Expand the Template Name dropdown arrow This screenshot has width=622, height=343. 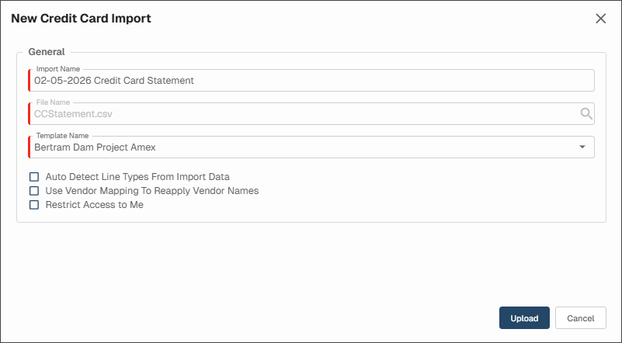(582, 147)
